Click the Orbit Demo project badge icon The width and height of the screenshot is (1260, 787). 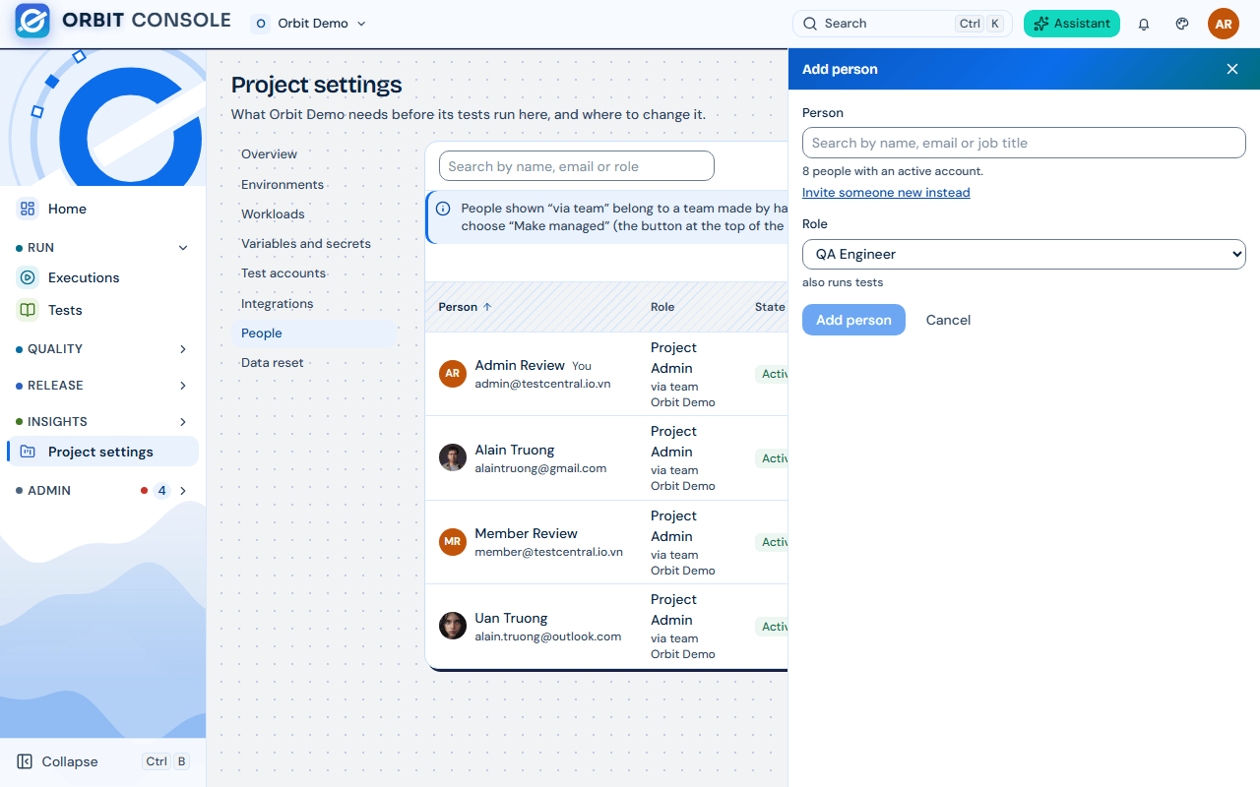coord(261,24)
